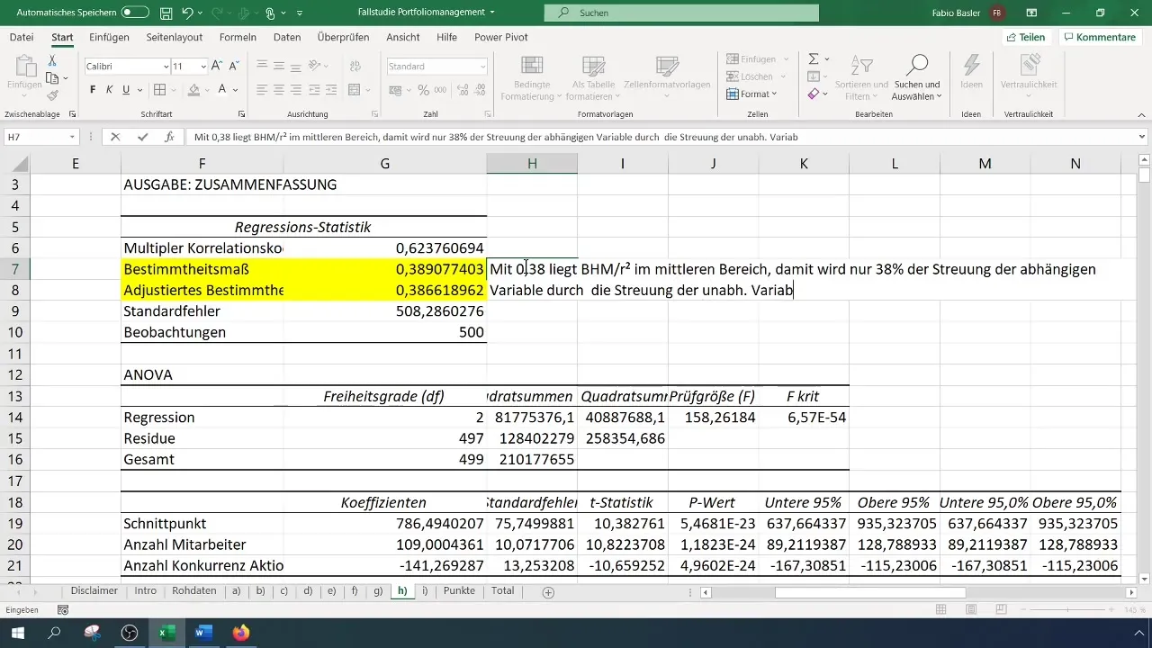Toggle the Automatisches Speichern switch
1152x648 pixels.
135,13
